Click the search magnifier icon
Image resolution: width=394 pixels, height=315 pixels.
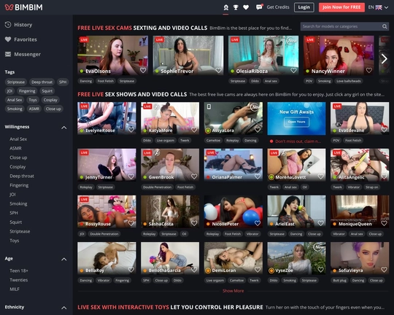pyautogui.click(x=385, y=26)
